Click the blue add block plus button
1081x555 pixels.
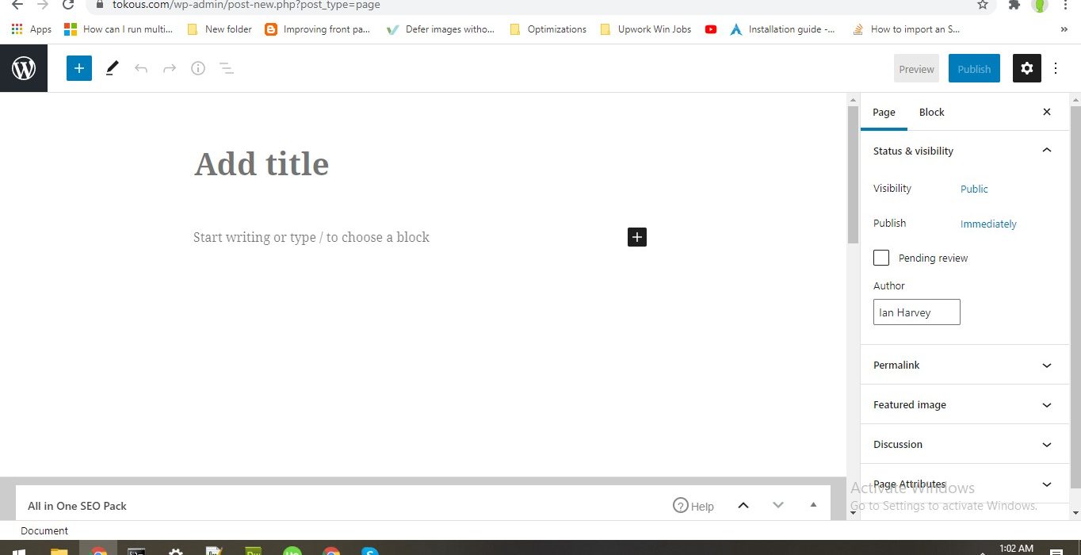coord(79,68)
